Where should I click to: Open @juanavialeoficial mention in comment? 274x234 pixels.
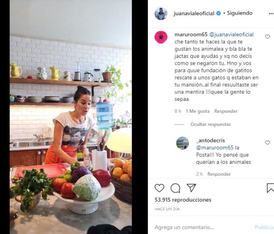coord(231,34)
